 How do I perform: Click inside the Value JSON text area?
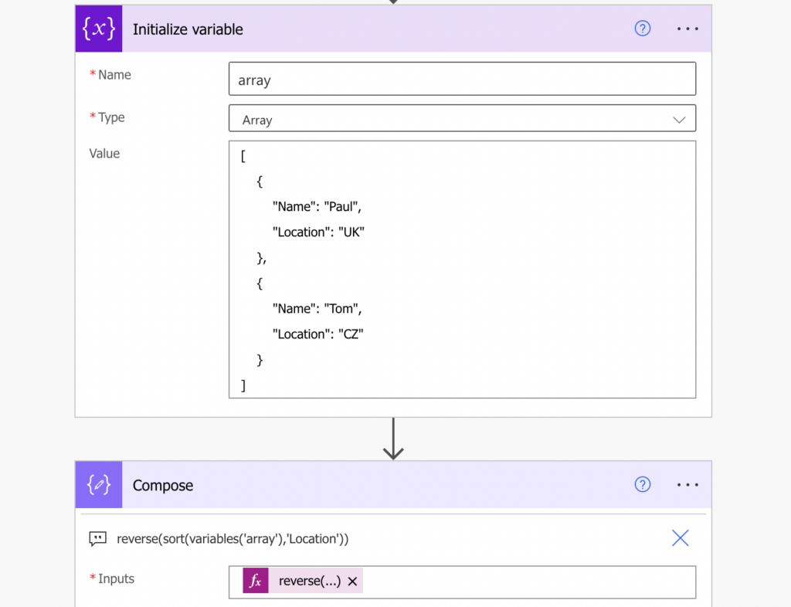[x=462, y=270]
